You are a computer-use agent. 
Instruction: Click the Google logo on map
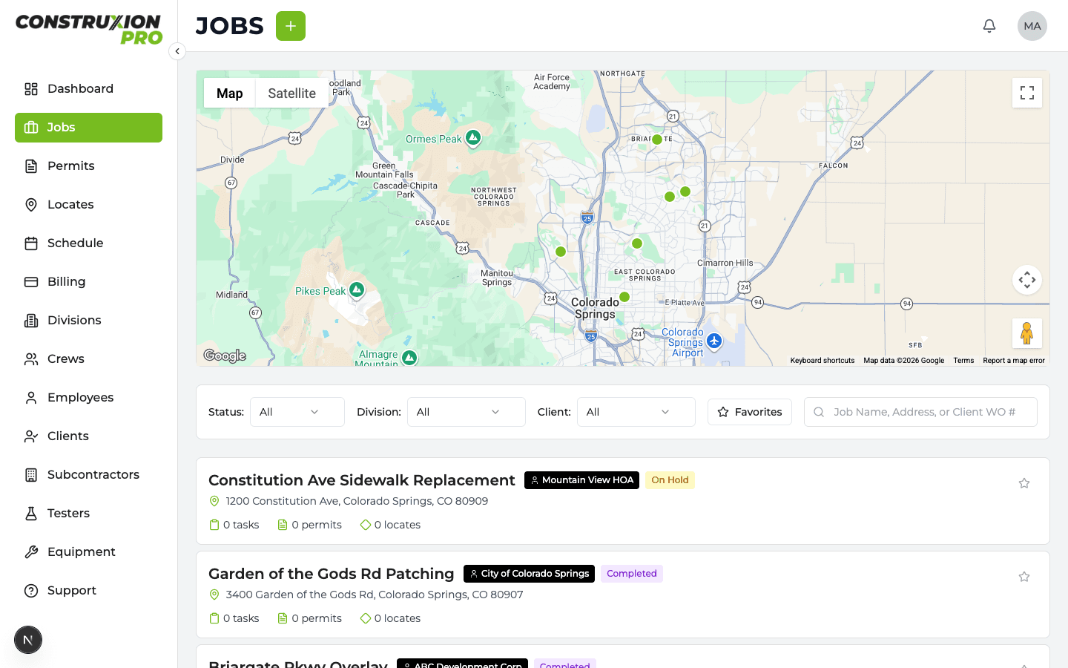(225, 356)
